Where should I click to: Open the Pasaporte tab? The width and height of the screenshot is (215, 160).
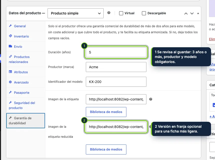point(26,92)
